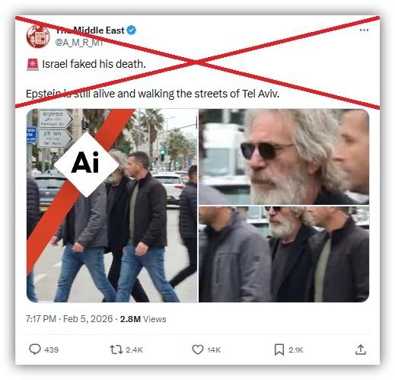Click the 439 replies count
Image resolution: width=395 pixels, height=380 pixels.
(52, 350)
